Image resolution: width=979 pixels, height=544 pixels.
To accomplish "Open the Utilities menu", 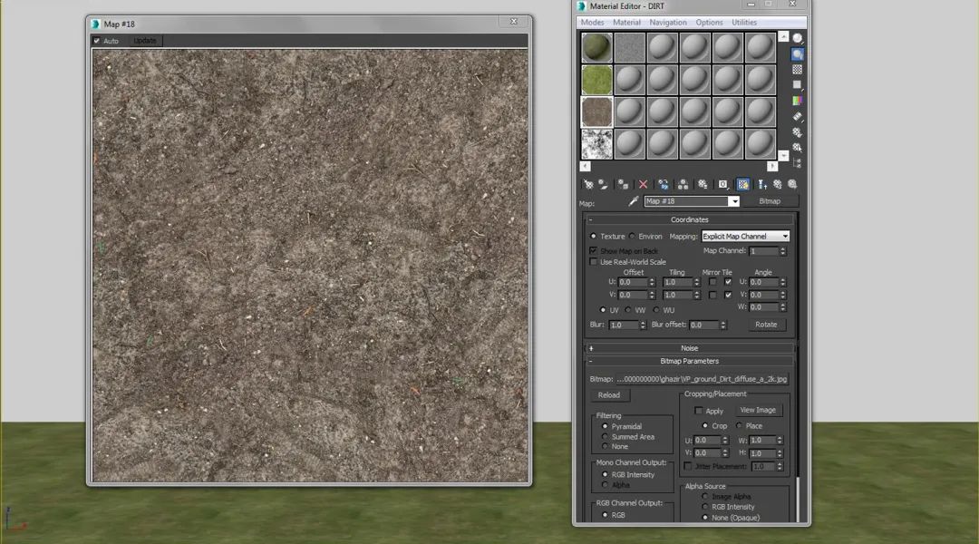I will 744,23.
